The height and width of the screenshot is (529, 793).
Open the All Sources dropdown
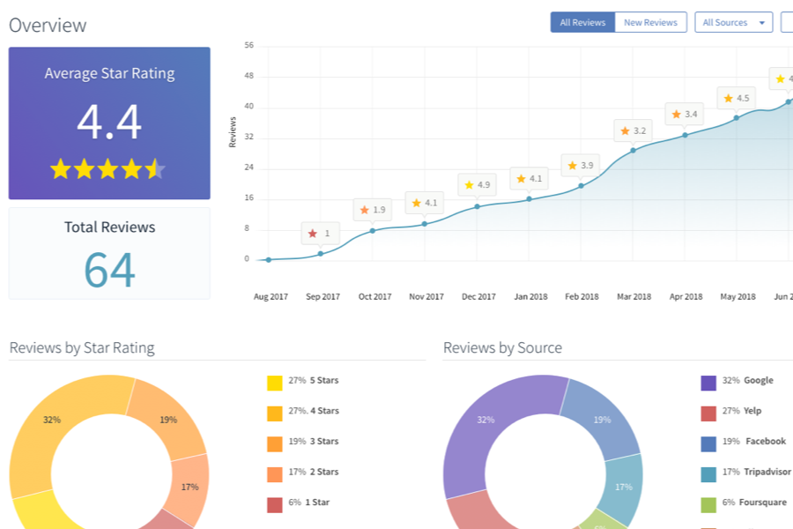(733, 22)
